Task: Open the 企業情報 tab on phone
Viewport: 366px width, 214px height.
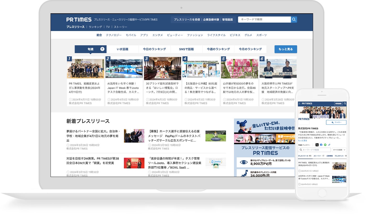Action: click(330, 156)
